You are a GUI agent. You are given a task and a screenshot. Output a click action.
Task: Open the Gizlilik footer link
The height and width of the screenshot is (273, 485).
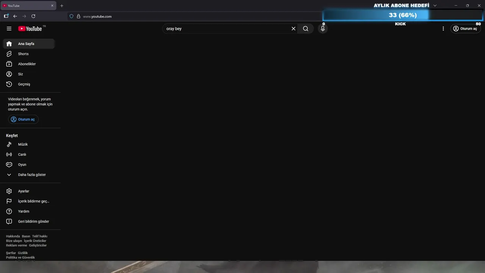tap(23, 253)
